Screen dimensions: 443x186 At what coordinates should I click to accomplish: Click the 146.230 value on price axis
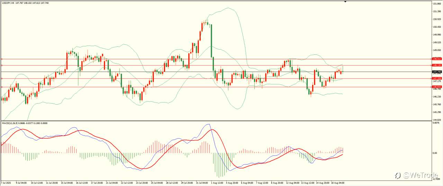click(437, 97)
